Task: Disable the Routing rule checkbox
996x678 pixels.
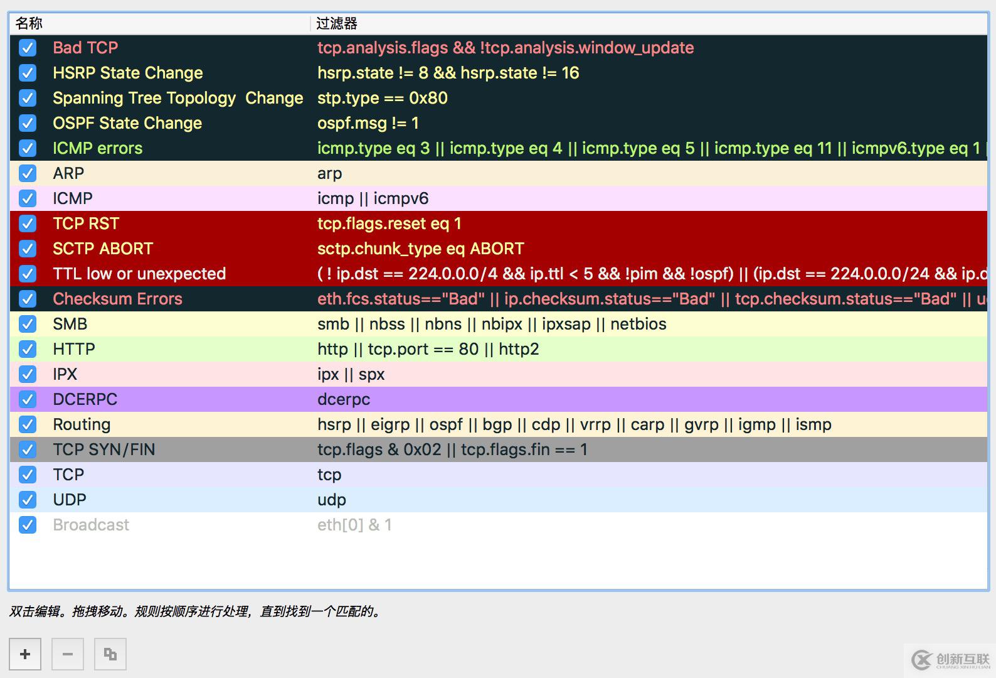Action: click(28, 424)
